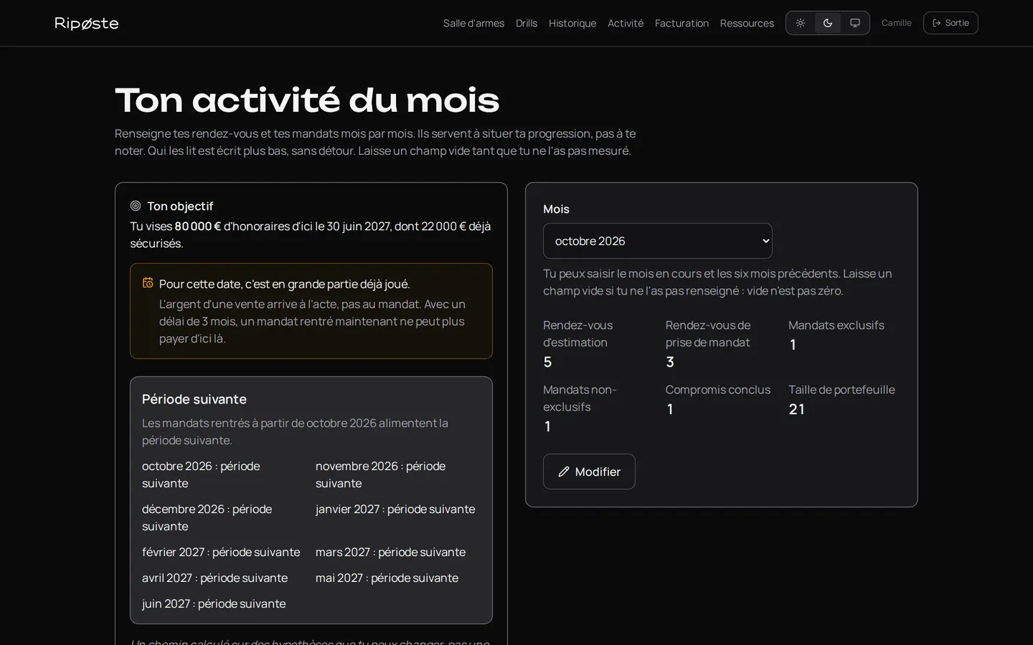This screenshot has width=1033, height=645.
Task: Open Facturation page
Action: pyautogui.click(x=681, y=23)
